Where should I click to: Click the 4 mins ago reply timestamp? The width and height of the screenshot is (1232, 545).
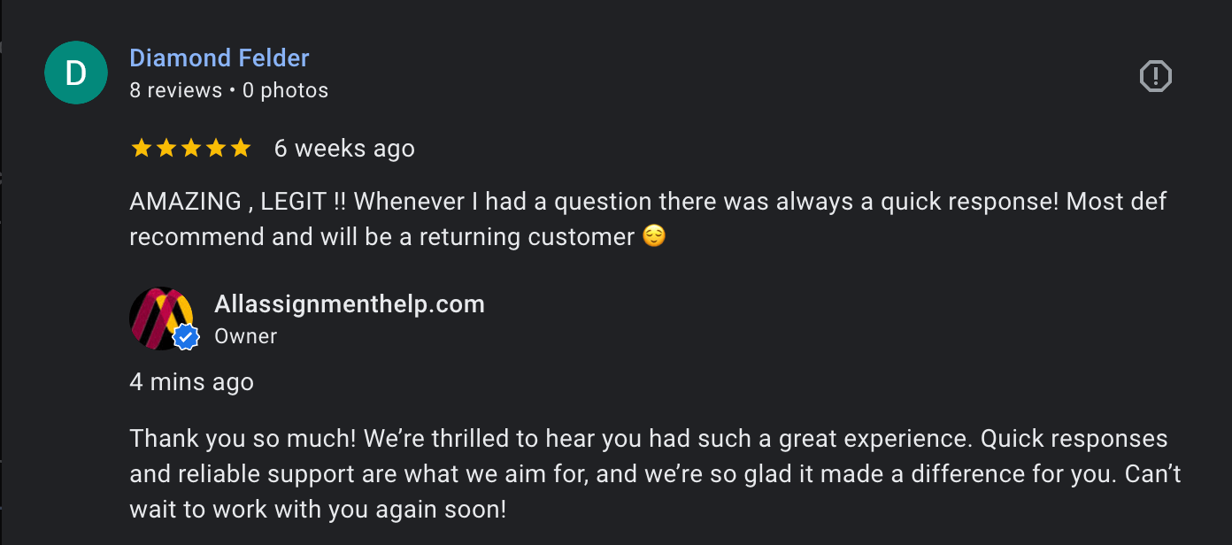click(x=191, y=381)
